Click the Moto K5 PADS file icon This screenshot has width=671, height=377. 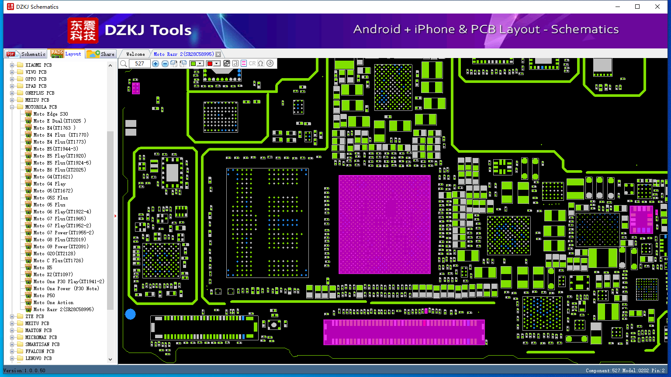[x=28, y=267]
